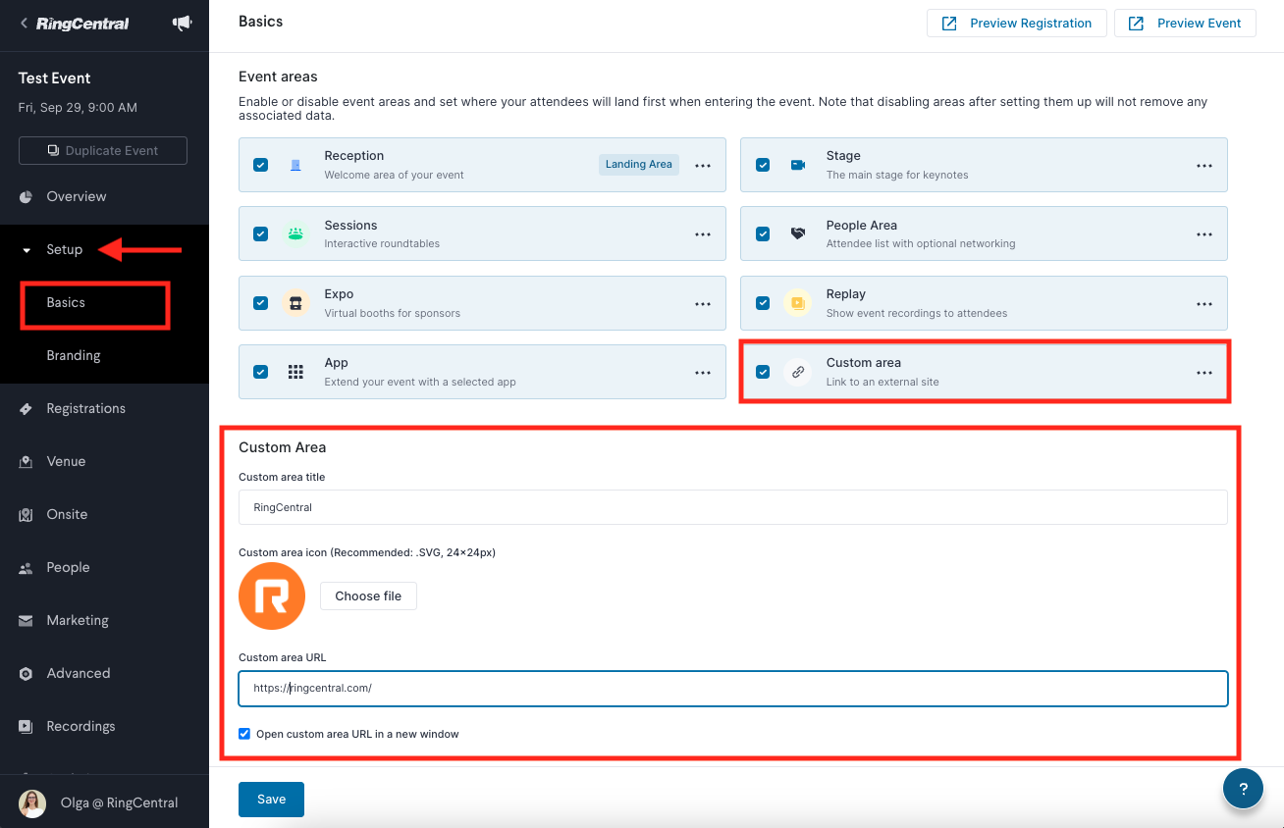Image resolution: width=1284 pixels, height=828 pixels.
Task: Open App more options menu
Action: pos(703,373)
